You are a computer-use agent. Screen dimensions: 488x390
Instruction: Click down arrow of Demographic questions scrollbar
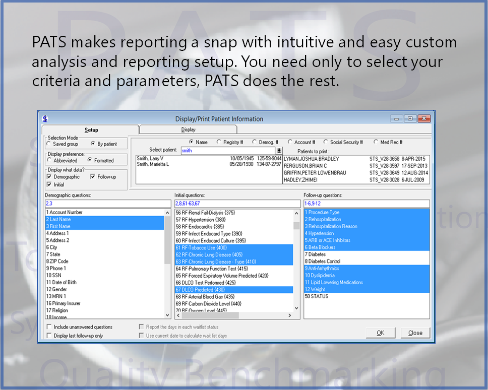tap(167, 315)
